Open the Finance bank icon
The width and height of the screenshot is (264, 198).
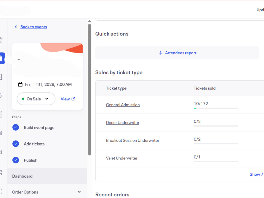1,133
